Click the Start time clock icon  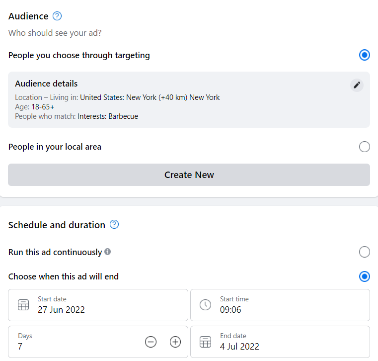pos(205,305)
